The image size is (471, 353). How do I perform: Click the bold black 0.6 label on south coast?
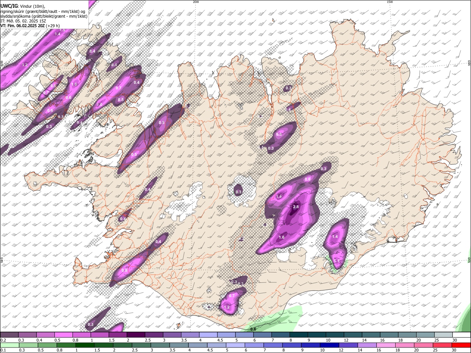253,329
